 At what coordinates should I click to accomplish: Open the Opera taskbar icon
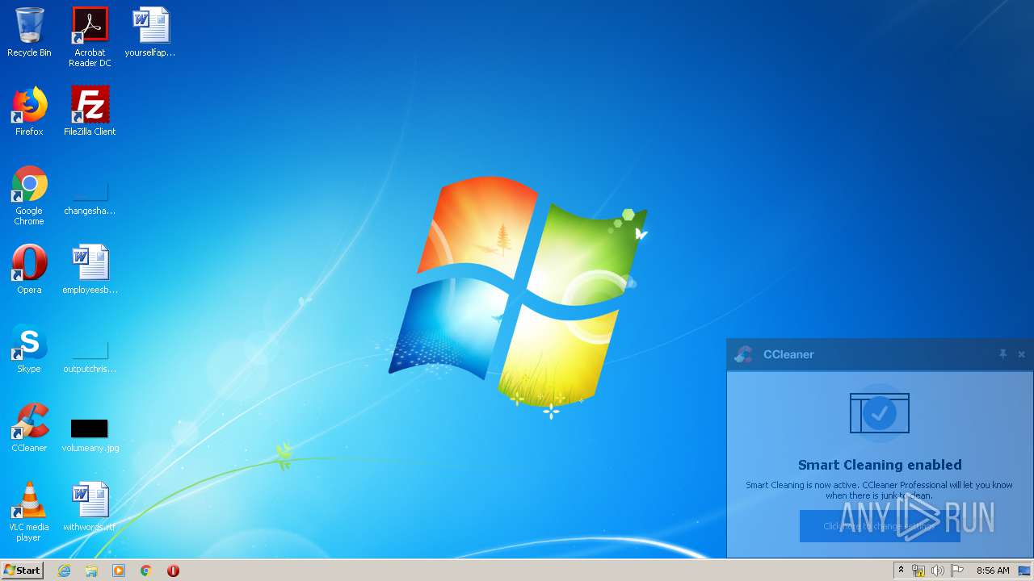173,571
